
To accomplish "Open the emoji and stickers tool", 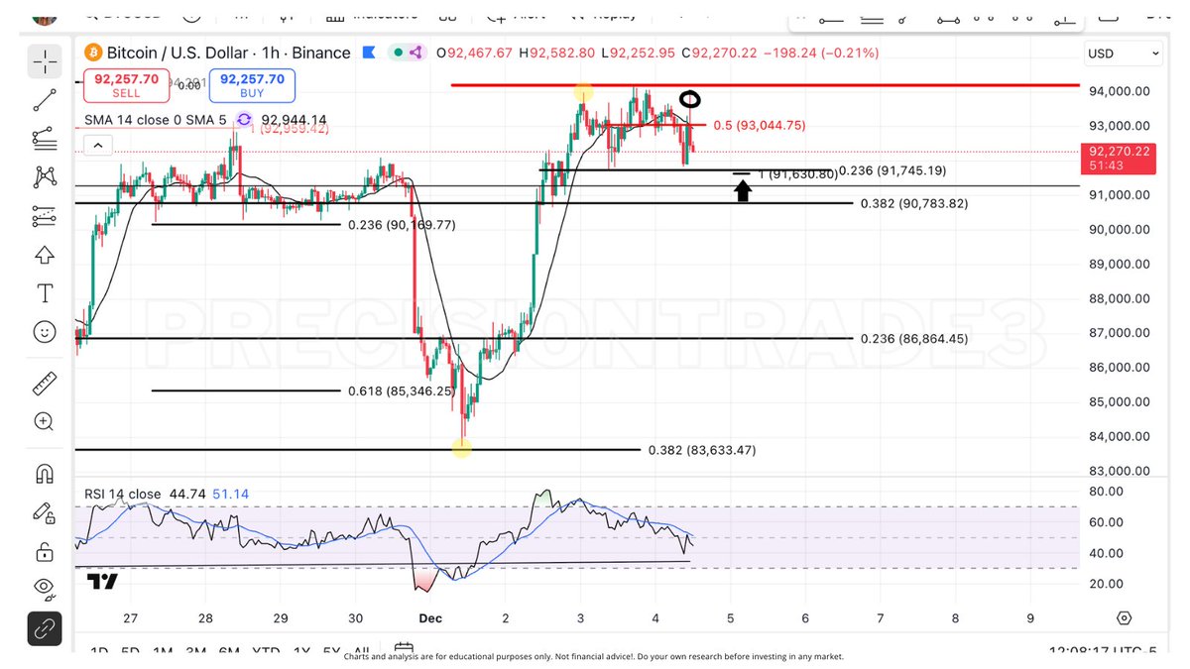I will pos(45,332).
